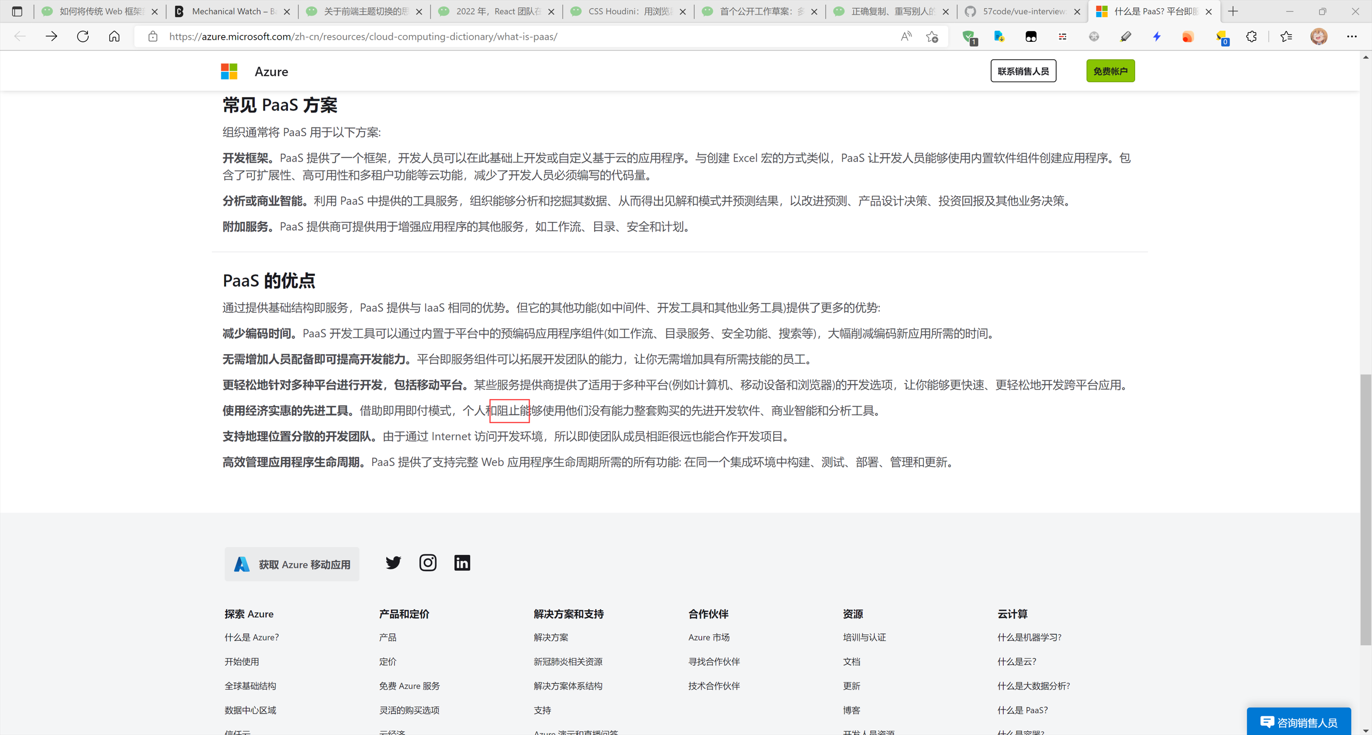
Task: Open the user profile avatar menu
Action: click(x=1319, y=37)
